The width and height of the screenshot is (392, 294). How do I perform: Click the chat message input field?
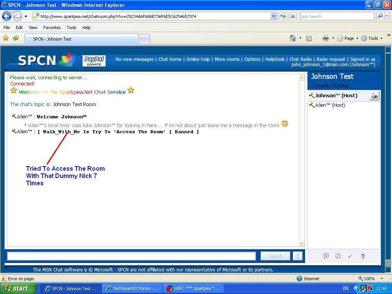pyautogui.click(x=132, y=256)
